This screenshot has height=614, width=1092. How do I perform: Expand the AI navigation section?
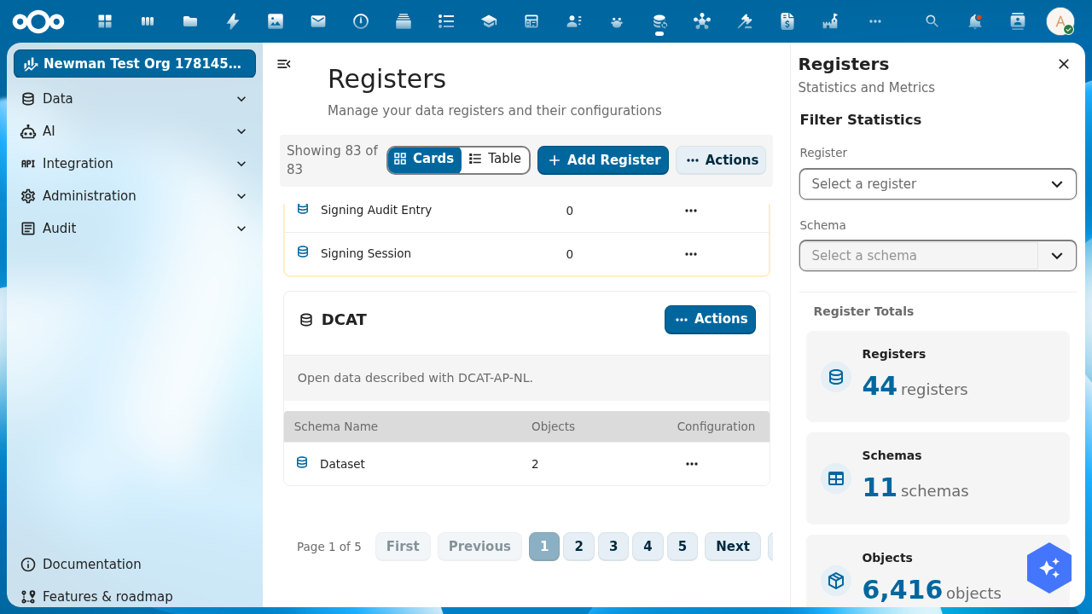135,131
